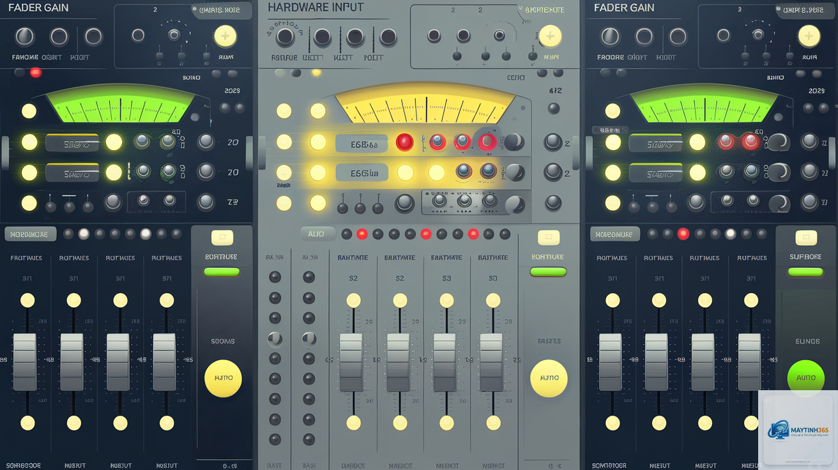Toggle red lit button beside first E6B display
Image resolution: width=838 pixels, height=470 pixels.
click(x=404, y=142)
